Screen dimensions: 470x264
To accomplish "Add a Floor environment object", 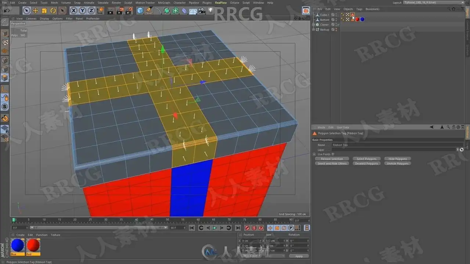I will pos(193,11).
